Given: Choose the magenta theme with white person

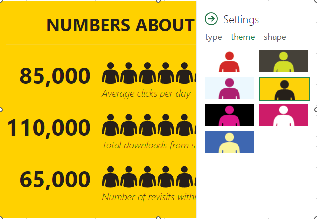Looking at the screenshot, I should (283, 115).
